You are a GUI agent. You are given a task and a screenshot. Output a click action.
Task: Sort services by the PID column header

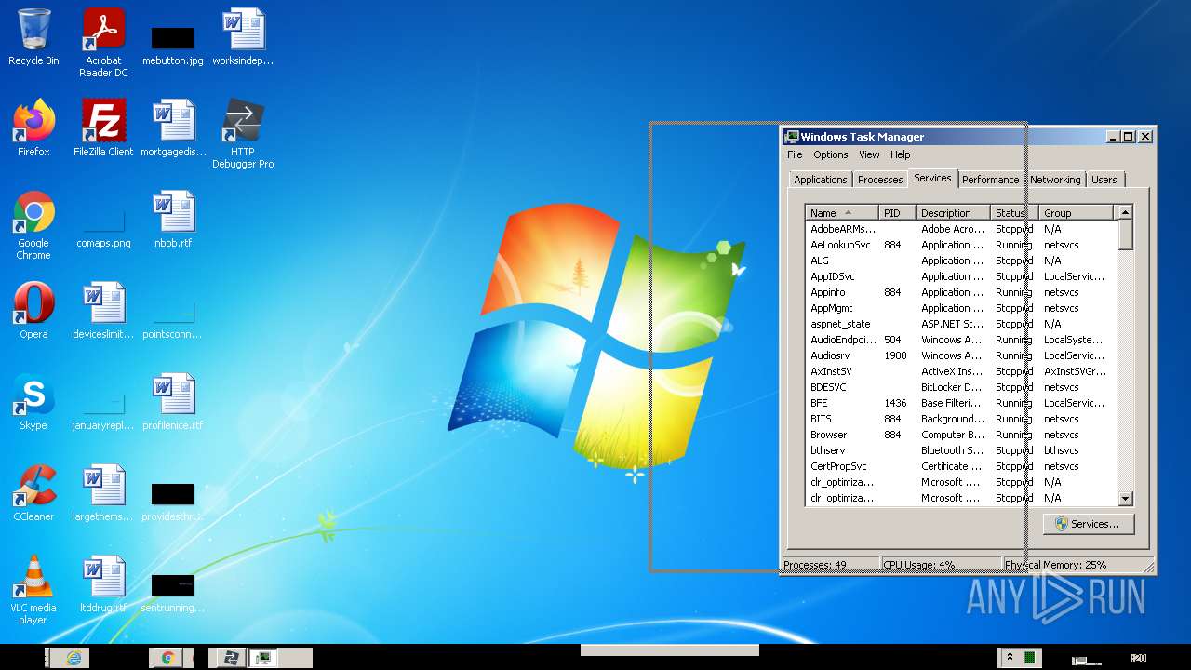tap(898, 213)
